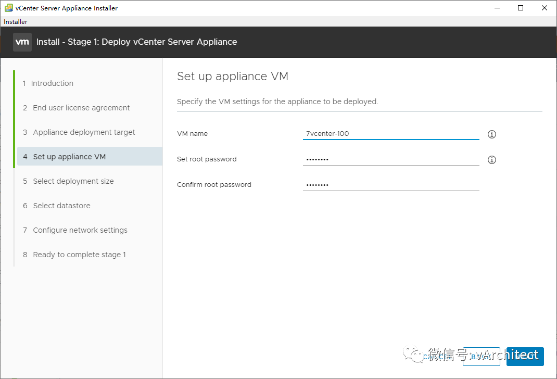The height and width of the screenshot is (379, 557).
Task: Focus the Set root password field
Action: [x=390, y=159]
